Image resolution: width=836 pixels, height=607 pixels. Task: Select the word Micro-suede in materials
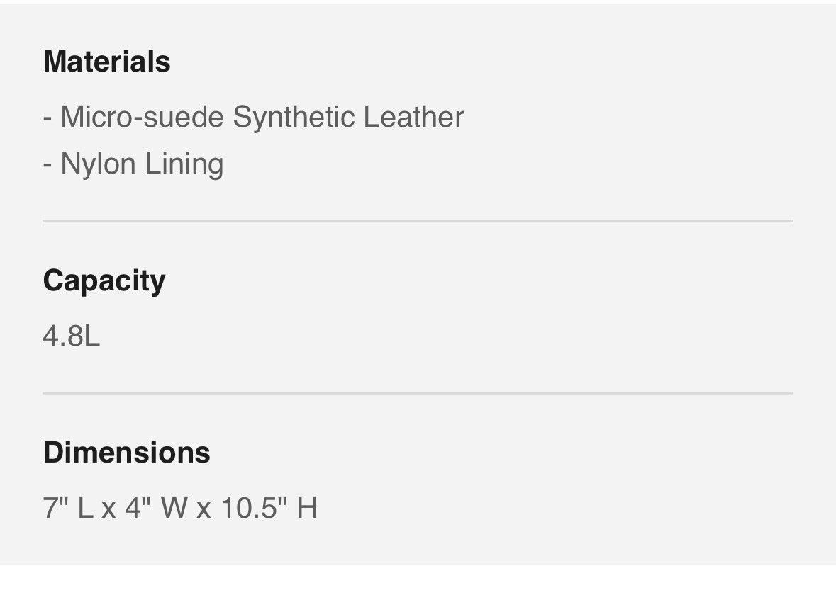tap(142, 117)
